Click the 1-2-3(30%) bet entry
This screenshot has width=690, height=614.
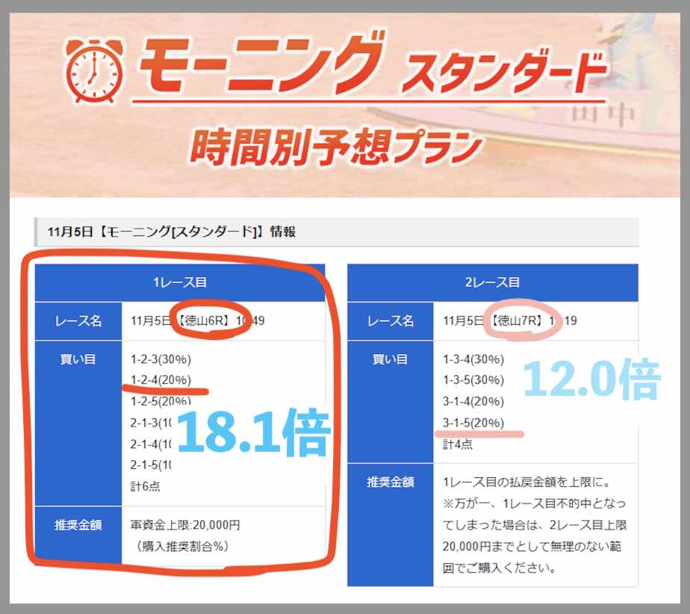click(161, 359)
